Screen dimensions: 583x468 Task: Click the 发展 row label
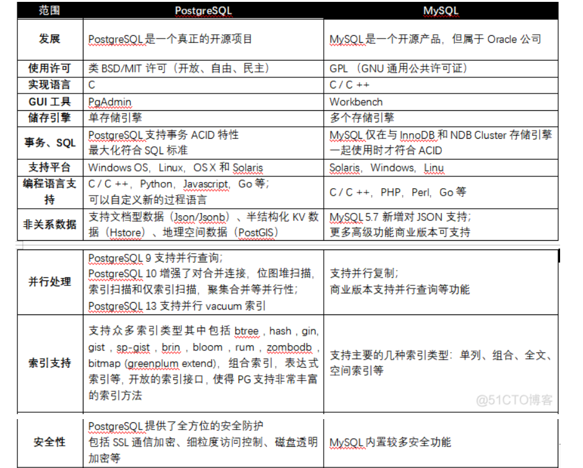point(50,38)
